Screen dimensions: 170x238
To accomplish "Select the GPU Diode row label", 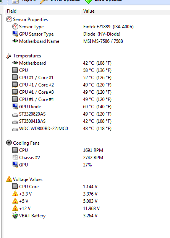I will pyautogui.click(x=30, y=107).
